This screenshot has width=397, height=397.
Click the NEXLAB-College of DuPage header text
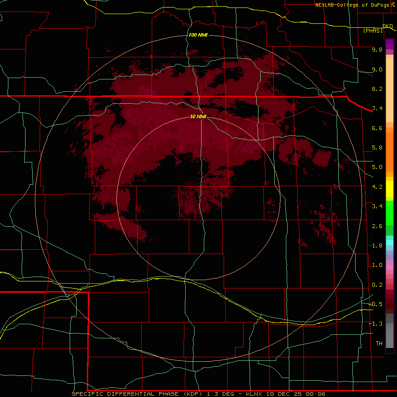point(352,5)
